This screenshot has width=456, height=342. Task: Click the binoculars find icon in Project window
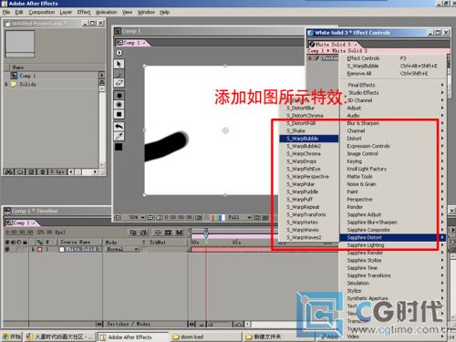point(8,171)
